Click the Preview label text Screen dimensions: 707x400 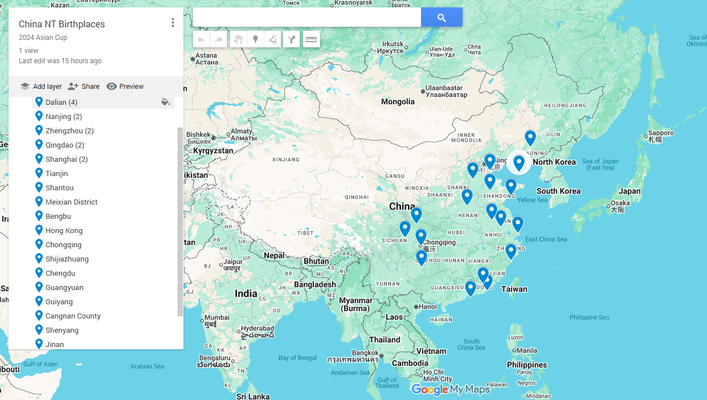pyautogui.click(x=132, y=87)
